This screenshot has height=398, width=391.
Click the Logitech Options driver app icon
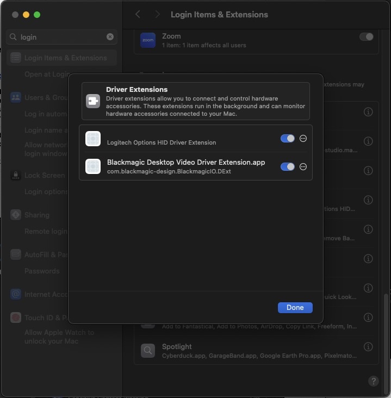click(93, 139)
